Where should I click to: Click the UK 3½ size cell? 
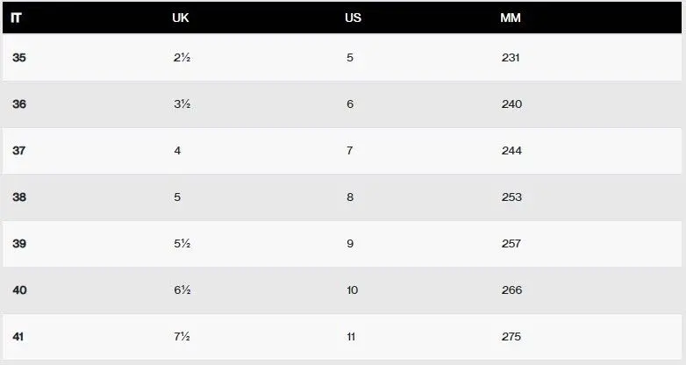tap(182, 104)
